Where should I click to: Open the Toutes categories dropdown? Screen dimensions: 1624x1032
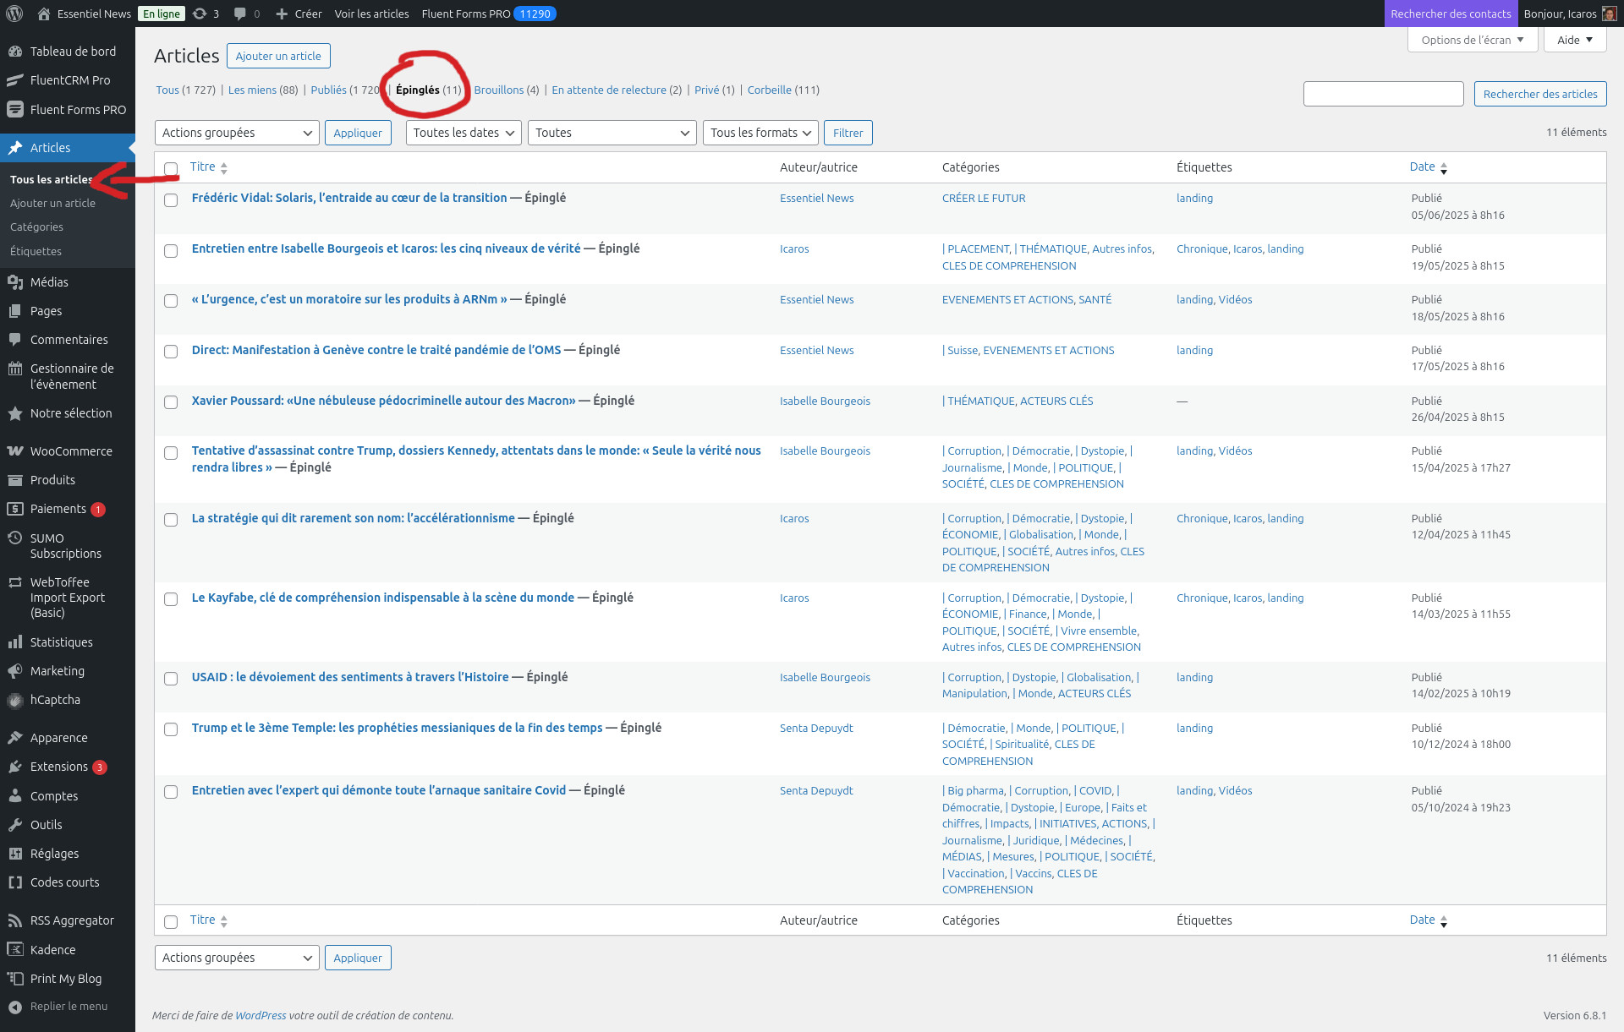pyautogui.click(x=612, y=133)
